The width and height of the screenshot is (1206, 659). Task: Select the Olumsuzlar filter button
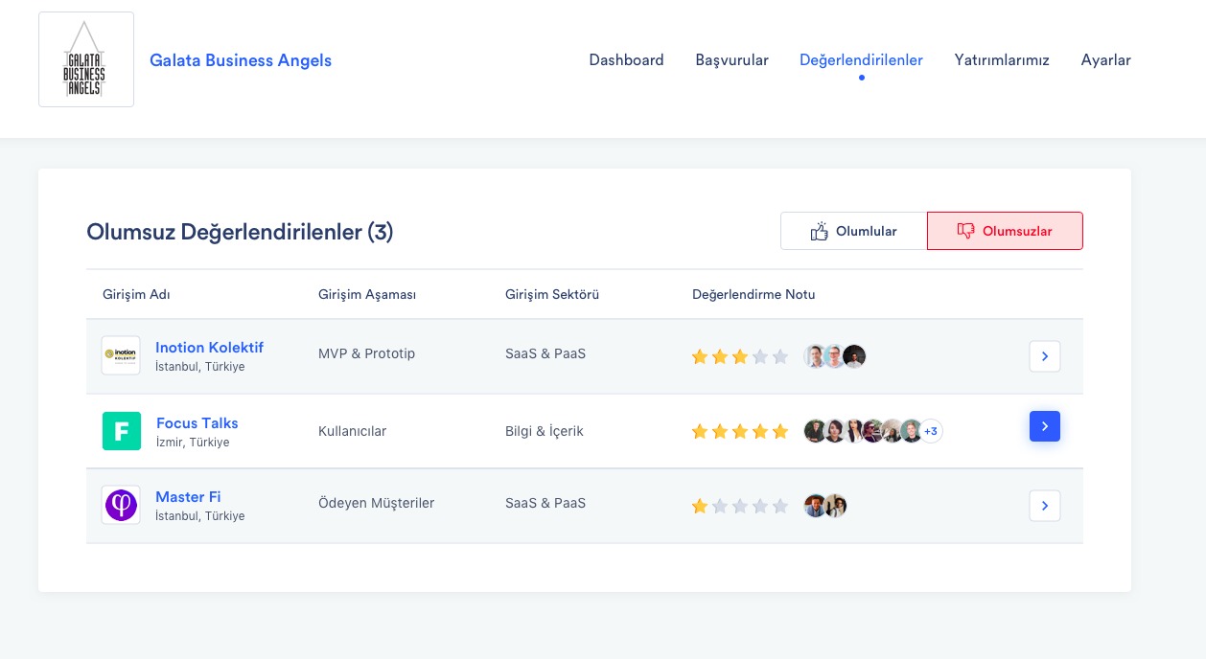[1005, 231]
